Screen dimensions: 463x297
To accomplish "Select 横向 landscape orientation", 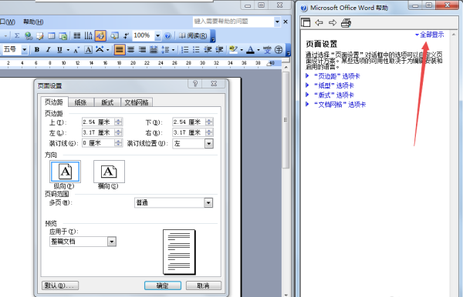I will tap(109, 172).
